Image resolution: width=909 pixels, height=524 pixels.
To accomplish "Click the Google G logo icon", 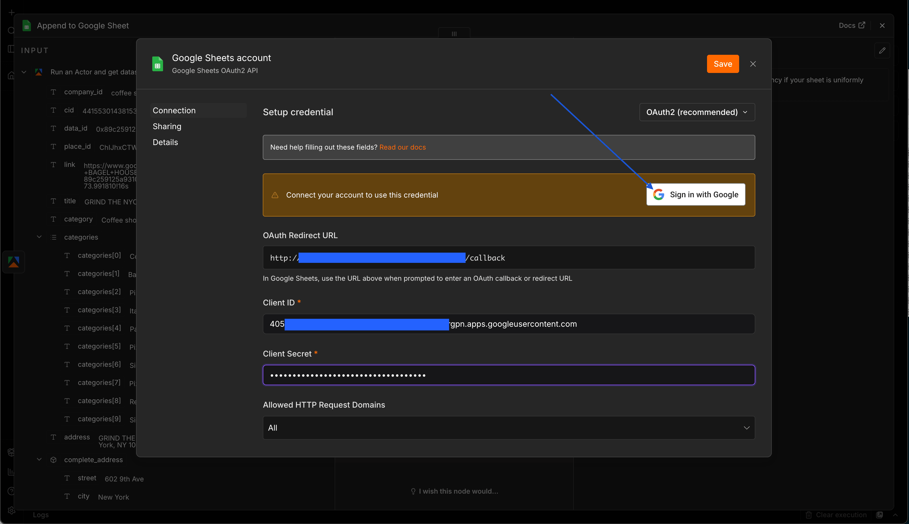I will pyautogui.click(x=658, y=195).
